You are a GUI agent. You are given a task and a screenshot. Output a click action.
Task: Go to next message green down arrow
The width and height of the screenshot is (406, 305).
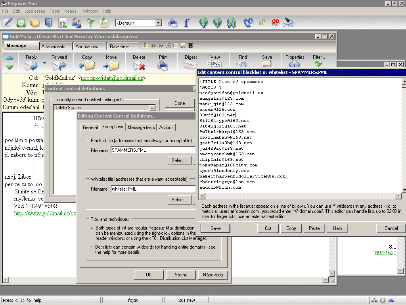10,68
